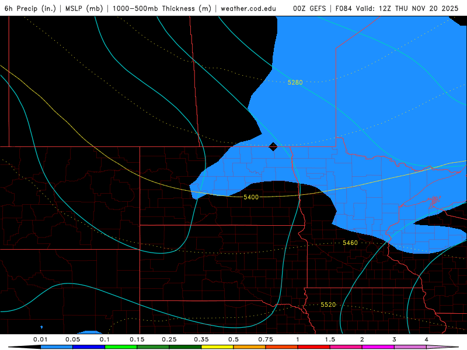Image resolution: width=467 pixels, height=350 pixels.
Task: Click the black diamond marker on the map
Action: 273,147
